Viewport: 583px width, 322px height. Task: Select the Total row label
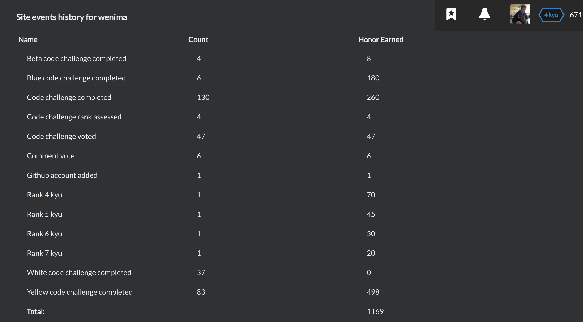(36, 311)
